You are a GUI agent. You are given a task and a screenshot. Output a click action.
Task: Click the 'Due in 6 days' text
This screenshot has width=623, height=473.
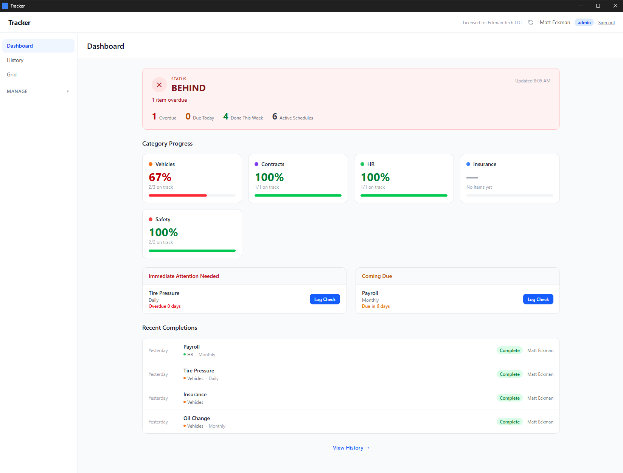(x=376, y=306)
